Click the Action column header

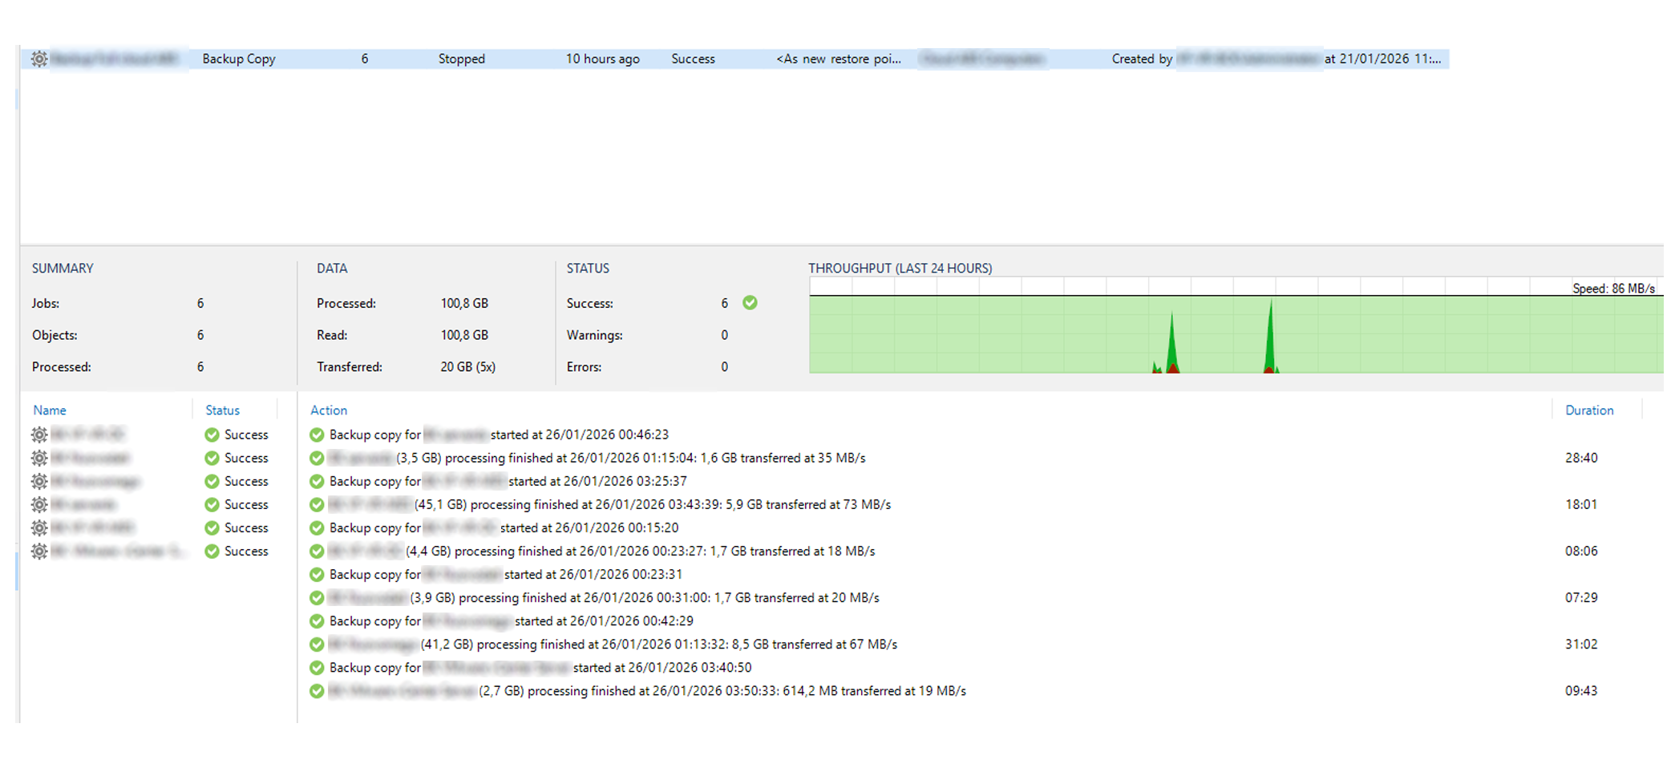coord(329,410)
